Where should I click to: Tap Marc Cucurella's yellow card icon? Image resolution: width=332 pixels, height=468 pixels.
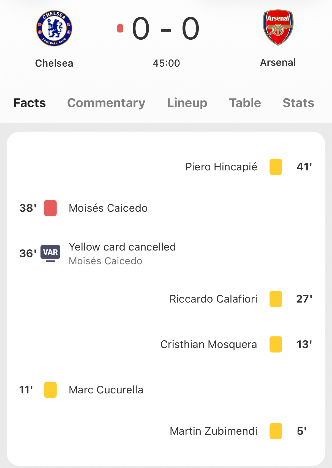(x=50, y=390)
